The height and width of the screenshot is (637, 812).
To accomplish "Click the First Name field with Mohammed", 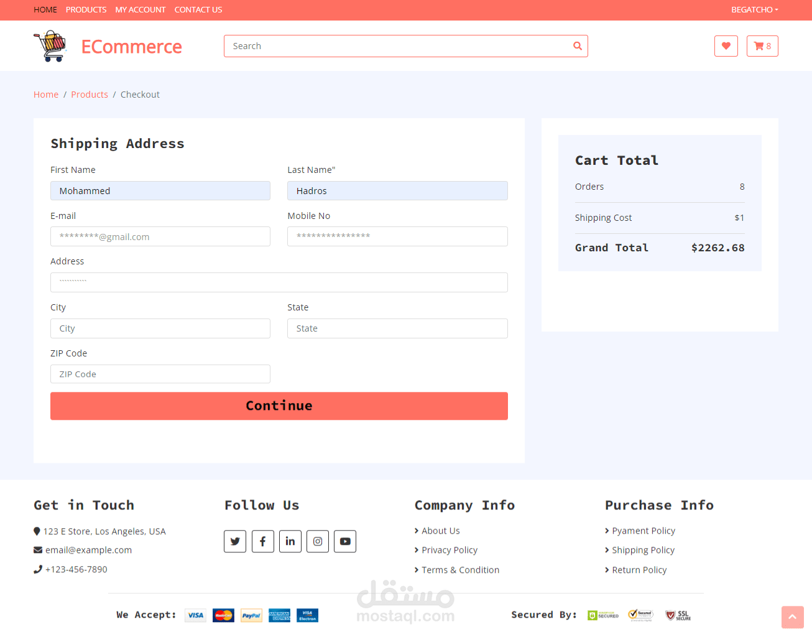I will pos(160,191).
